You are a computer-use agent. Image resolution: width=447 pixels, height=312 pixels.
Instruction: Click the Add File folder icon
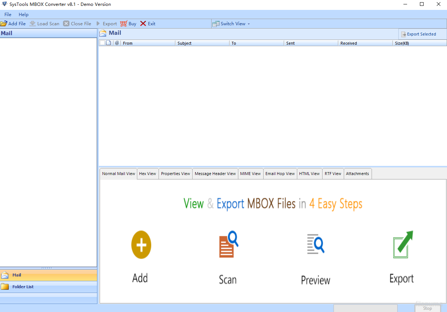(x=4, y=23)
